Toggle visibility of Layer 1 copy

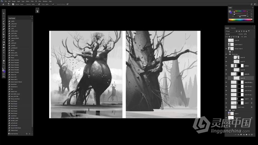(226, 107)
